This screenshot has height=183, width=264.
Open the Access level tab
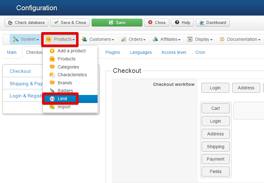[174, 52]
